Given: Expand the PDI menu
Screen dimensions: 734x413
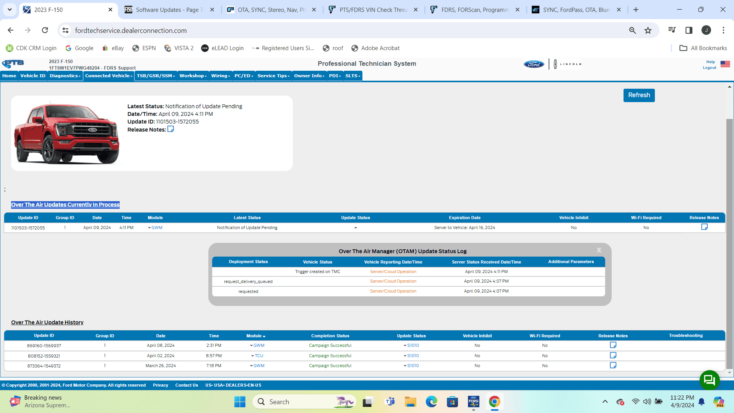Looking at the screenshot, I should (x=335, y=76).
